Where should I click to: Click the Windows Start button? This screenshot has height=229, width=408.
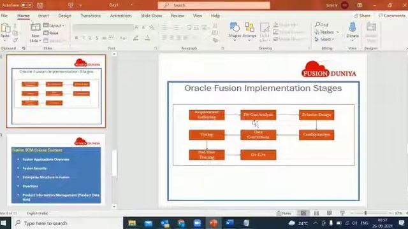tap(4, 223)
